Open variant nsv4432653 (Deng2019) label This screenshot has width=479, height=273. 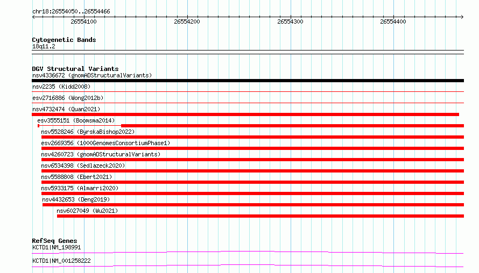(76, 199)
